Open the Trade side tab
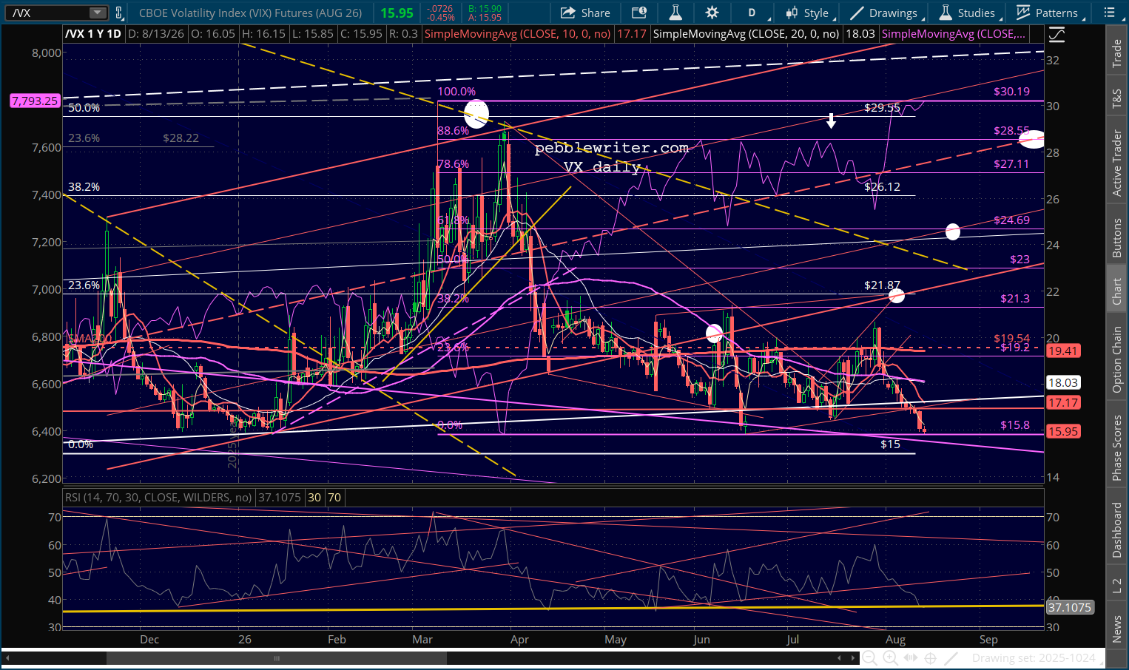 [1117, 54]
